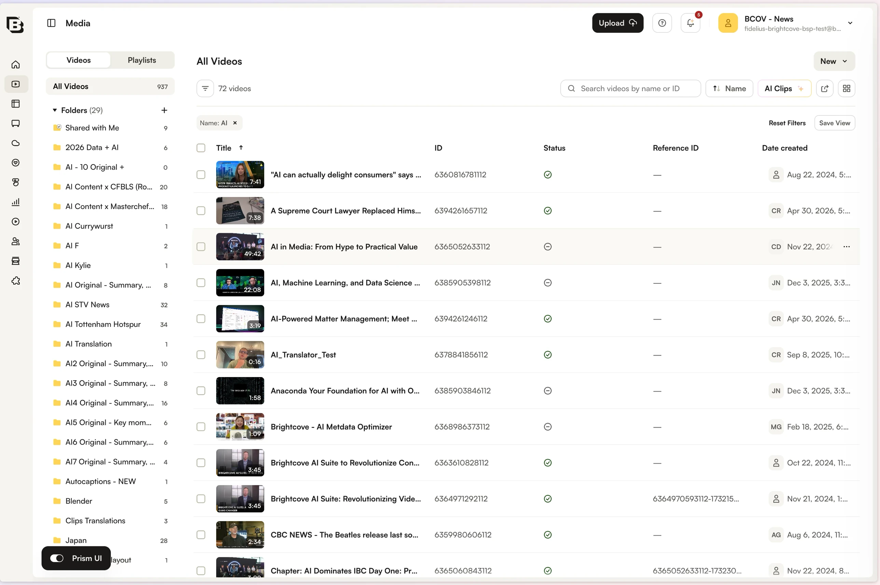
Task: Open the Clips Translations folder
Action: [110, 521]
